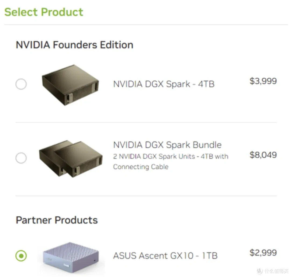Click the divider line beneath Select Product
This screenshot has height=277, width=291.
point(146,25)
